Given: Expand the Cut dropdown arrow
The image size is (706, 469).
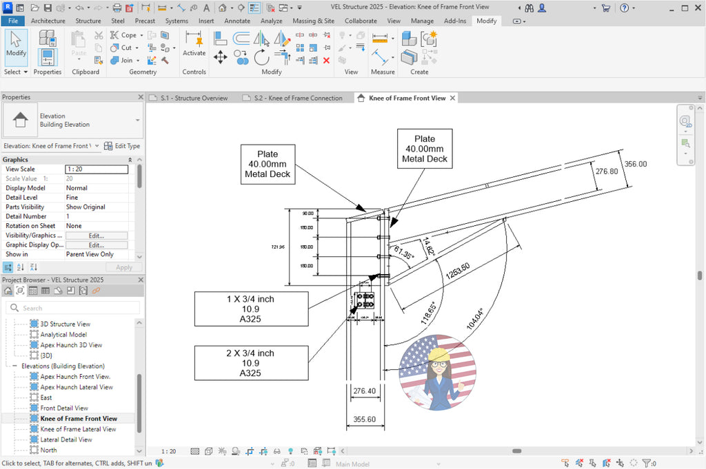Looking at the screenshot, I should pos(137,48).
